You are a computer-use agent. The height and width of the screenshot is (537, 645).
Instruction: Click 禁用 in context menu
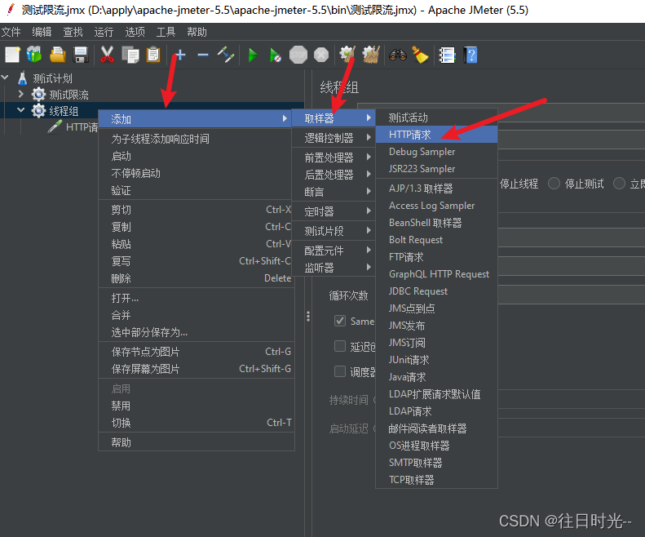click(197, 406)
